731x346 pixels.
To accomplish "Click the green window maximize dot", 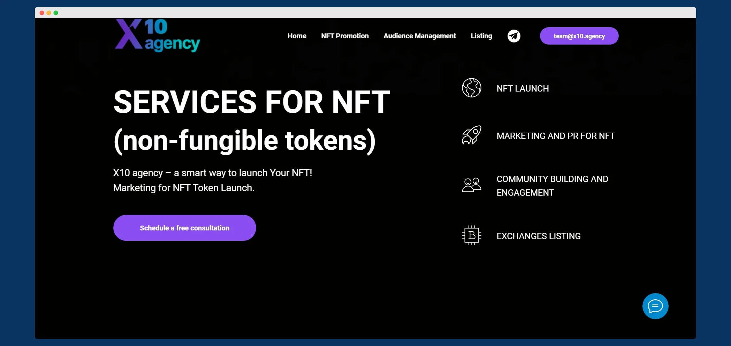I will click(x=56, y=13).
